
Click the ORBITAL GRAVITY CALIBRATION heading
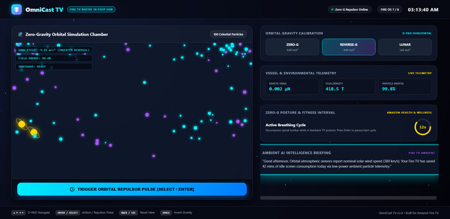coord(294,33)
